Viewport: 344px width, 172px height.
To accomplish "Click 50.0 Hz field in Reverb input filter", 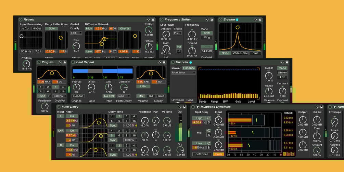I will [x=26, y=52].
